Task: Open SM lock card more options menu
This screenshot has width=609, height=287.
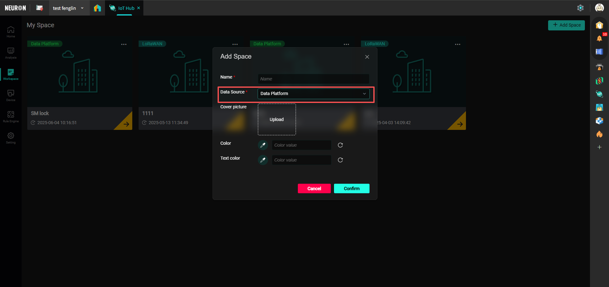Action: [124, 44]
